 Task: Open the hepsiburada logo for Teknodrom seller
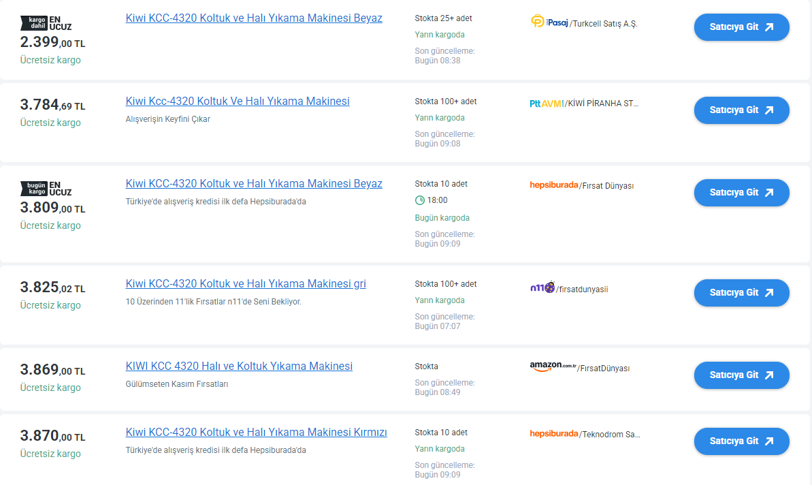(x=553, y=434)
